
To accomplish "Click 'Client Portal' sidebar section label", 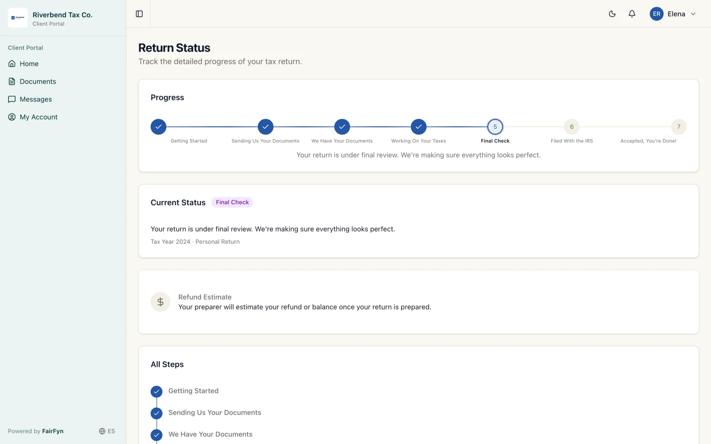I will [x=26, y=48].
